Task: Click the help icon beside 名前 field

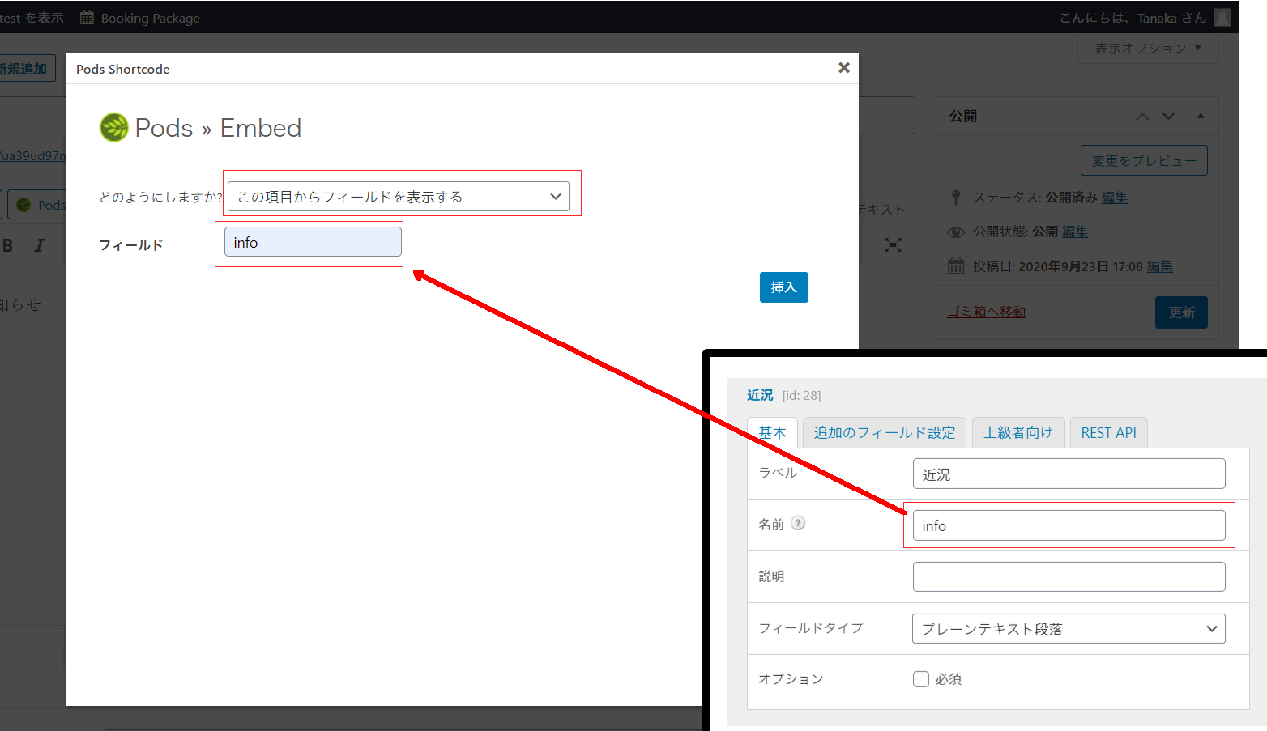Action: (x=799, y=523)
